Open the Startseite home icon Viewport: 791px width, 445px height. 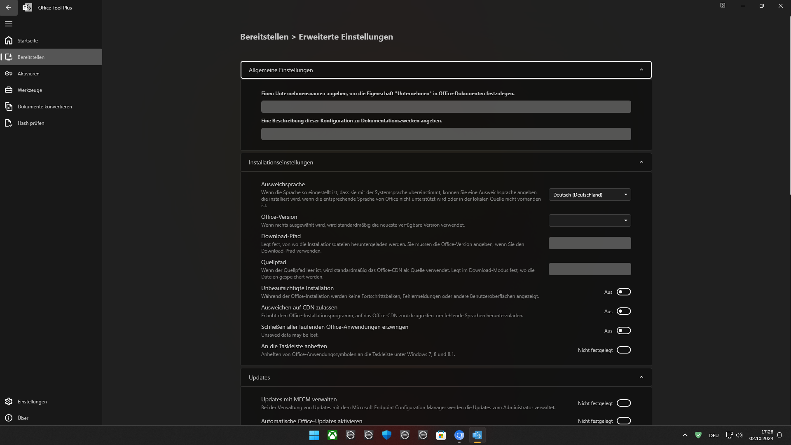click(9, 40)
